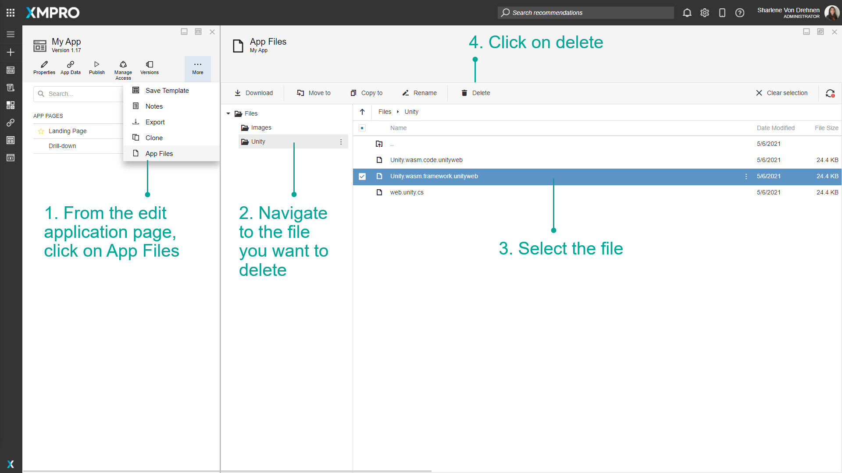The width and height of the screenshot is (842, 473).
Task: Open the Unity folder options menu
Action: [x=342, y=141]
